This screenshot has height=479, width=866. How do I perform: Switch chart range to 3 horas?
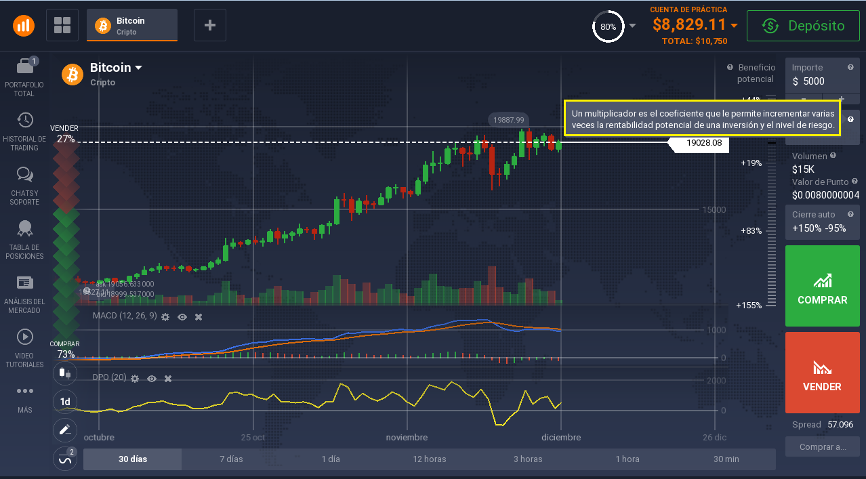pos(528,459)
